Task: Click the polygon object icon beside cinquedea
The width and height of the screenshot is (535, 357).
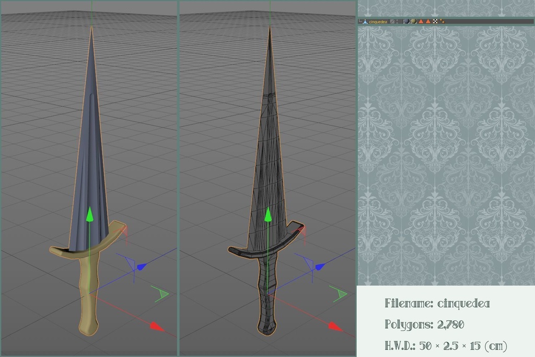Action: pyautogui.click(x=365, y=21)
